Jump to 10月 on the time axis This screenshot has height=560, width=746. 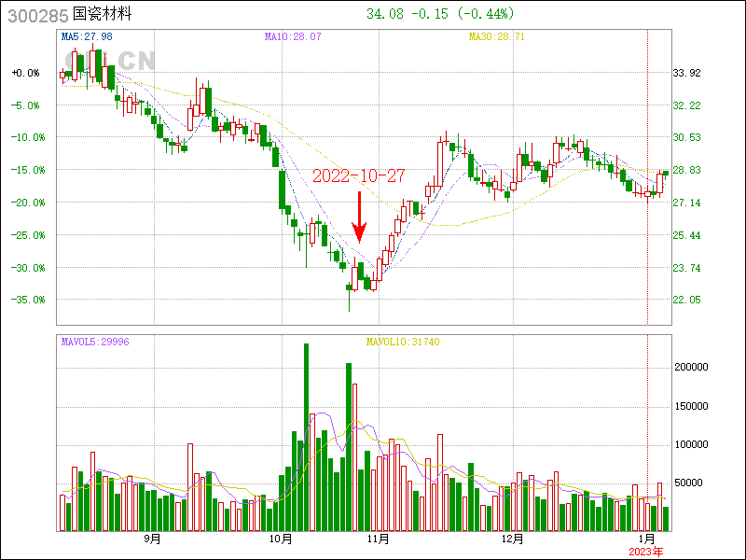coord(281,539)
